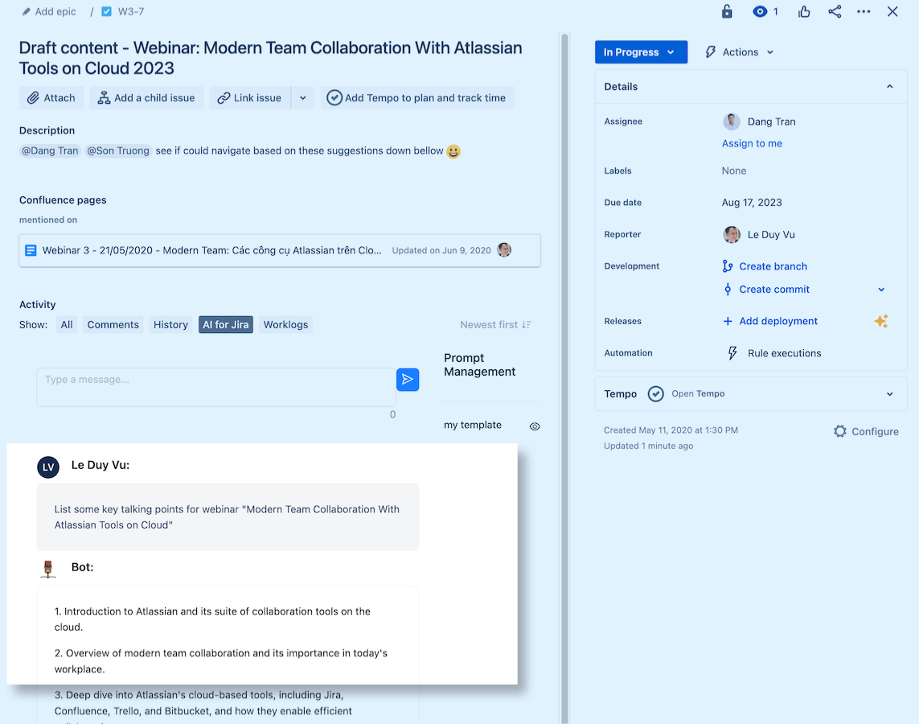919x724 pixels.
Task: Expand the Development section chevron
Action: coord(881,290)
